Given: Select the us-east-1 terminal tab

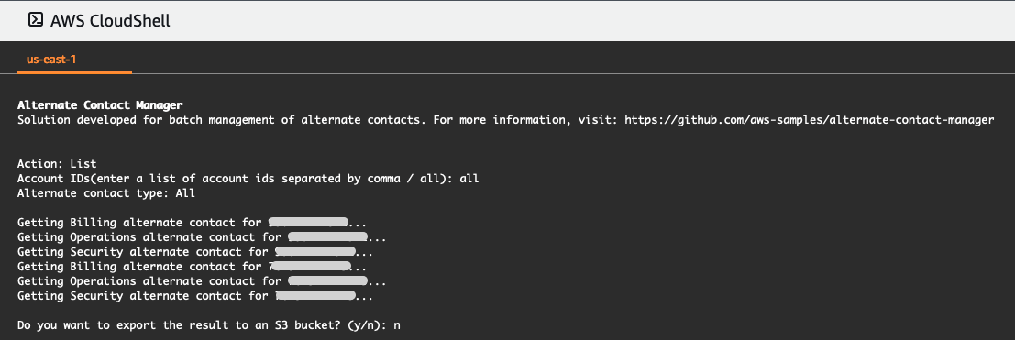Looking at the screenshot, I should (51, 59).
